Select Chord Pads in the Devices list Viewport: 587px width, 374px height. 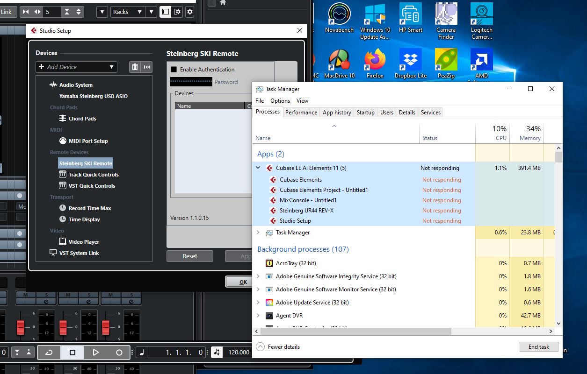(82, 118)
